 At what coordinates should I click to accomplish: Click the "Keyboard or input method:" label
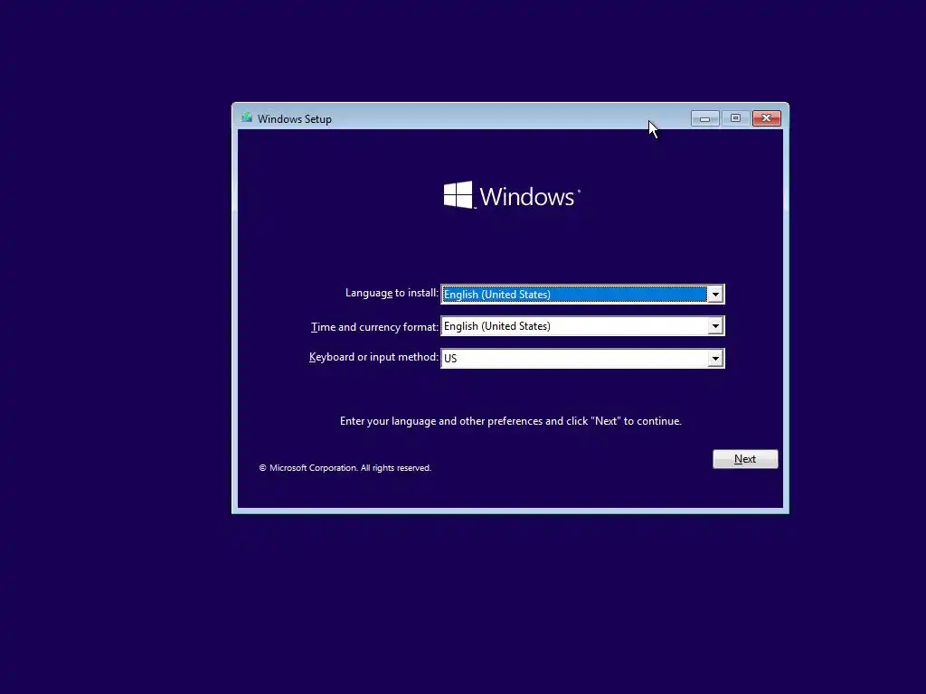click(373, 357)
